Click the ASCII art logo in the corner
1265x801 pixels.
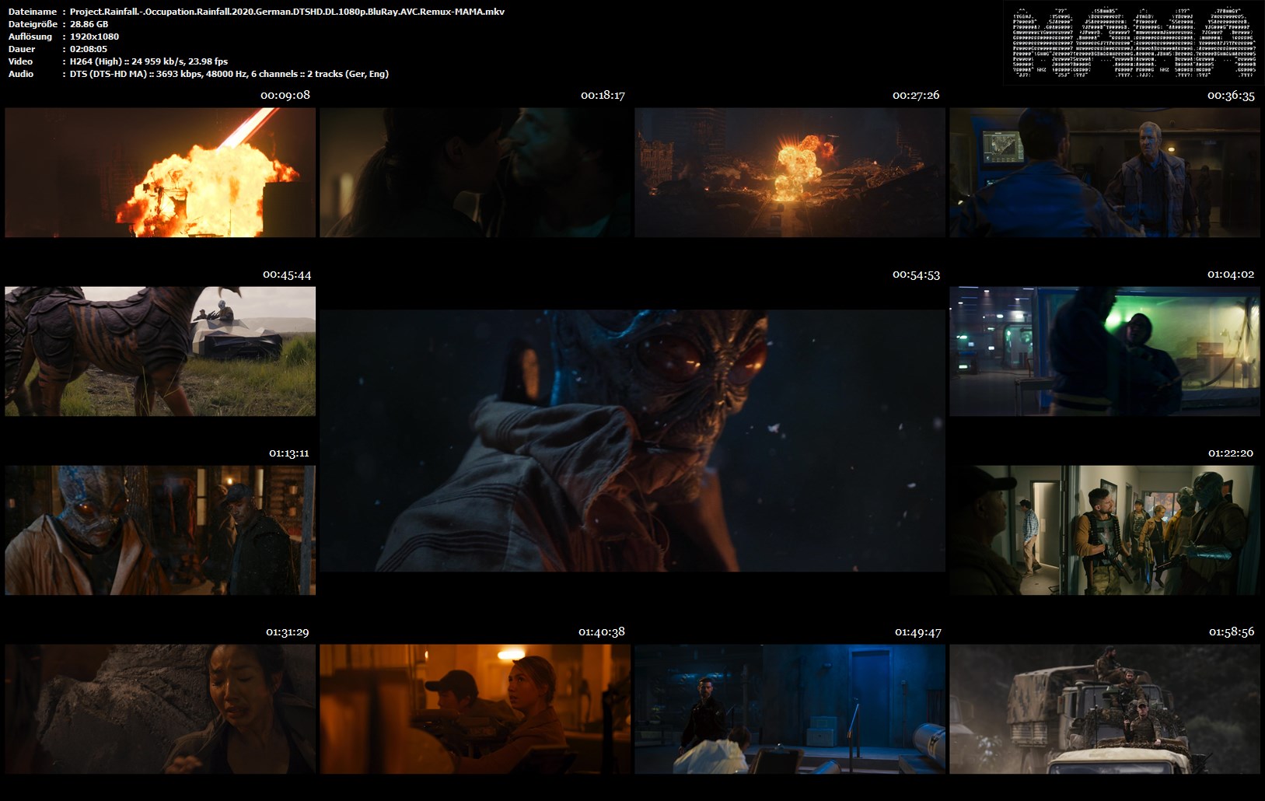[1133, 43]
